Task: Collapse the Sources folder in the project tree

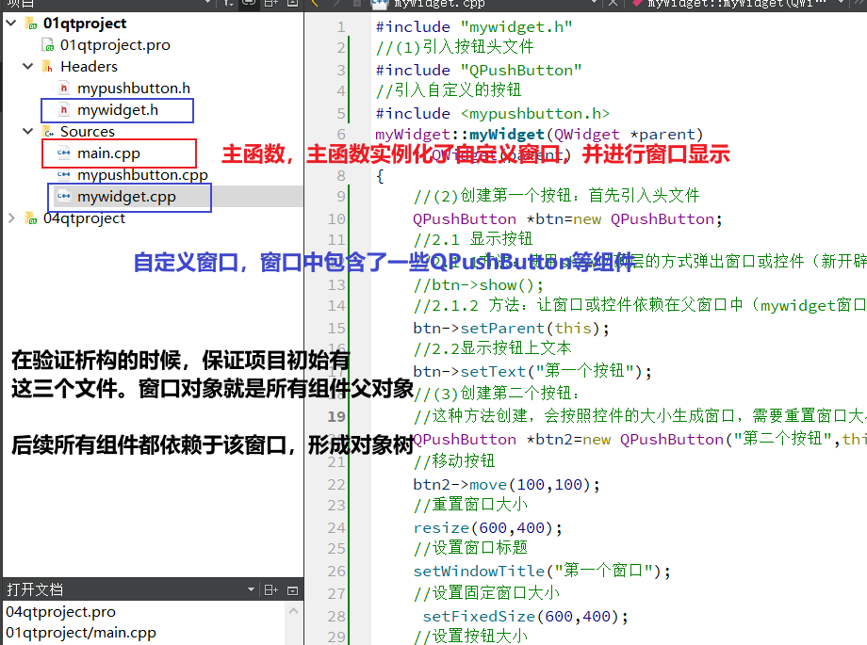Action: coord(25,131)
